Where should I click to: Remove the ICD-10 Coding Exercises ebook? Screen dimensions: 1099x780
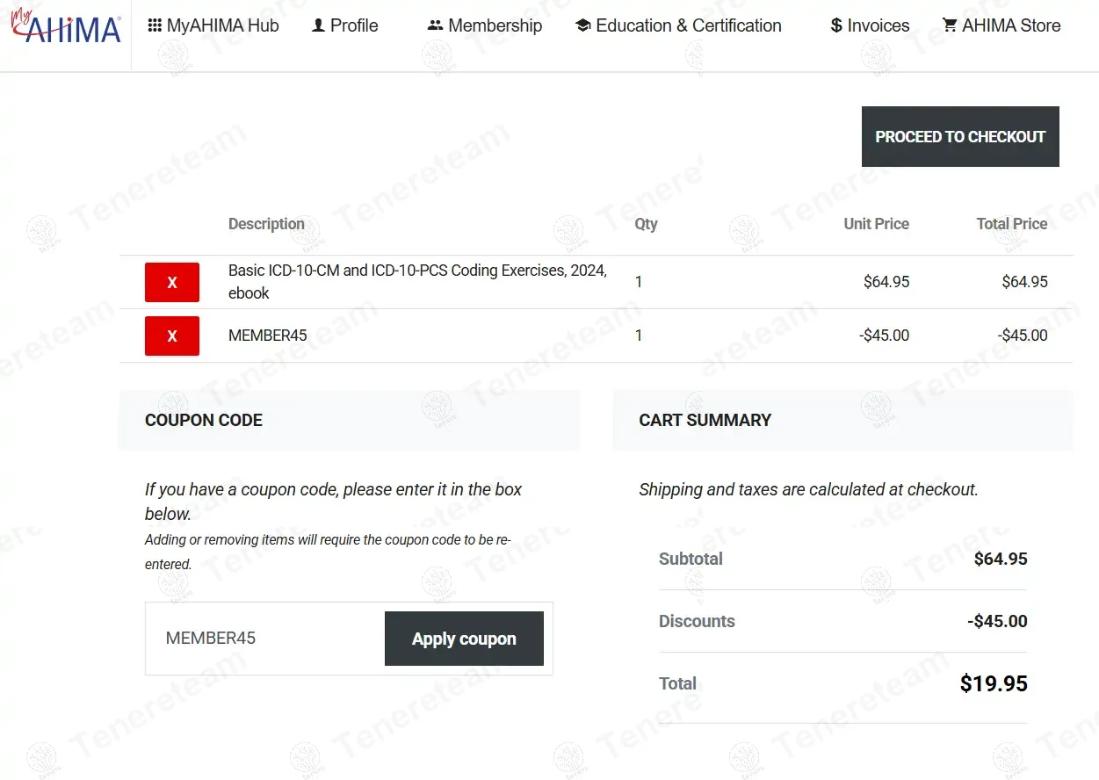pyautogui.click(x=172, y=282)
